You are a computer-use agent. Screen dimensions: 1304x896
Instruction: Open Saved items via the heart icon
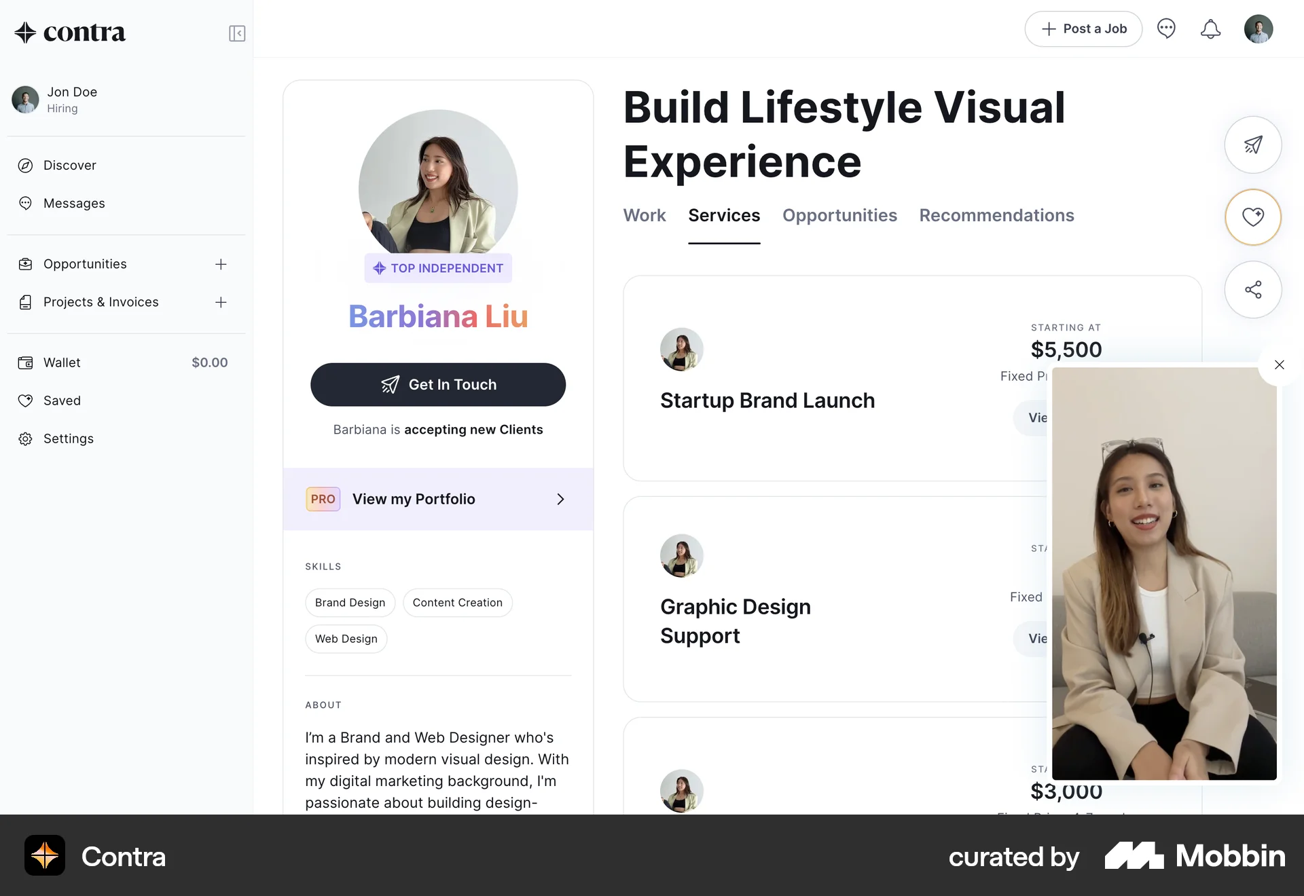coord(25,400)
